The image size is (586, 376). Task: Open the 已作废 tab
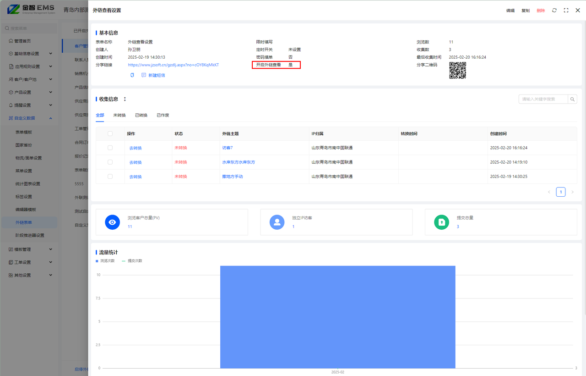[163, 115]
